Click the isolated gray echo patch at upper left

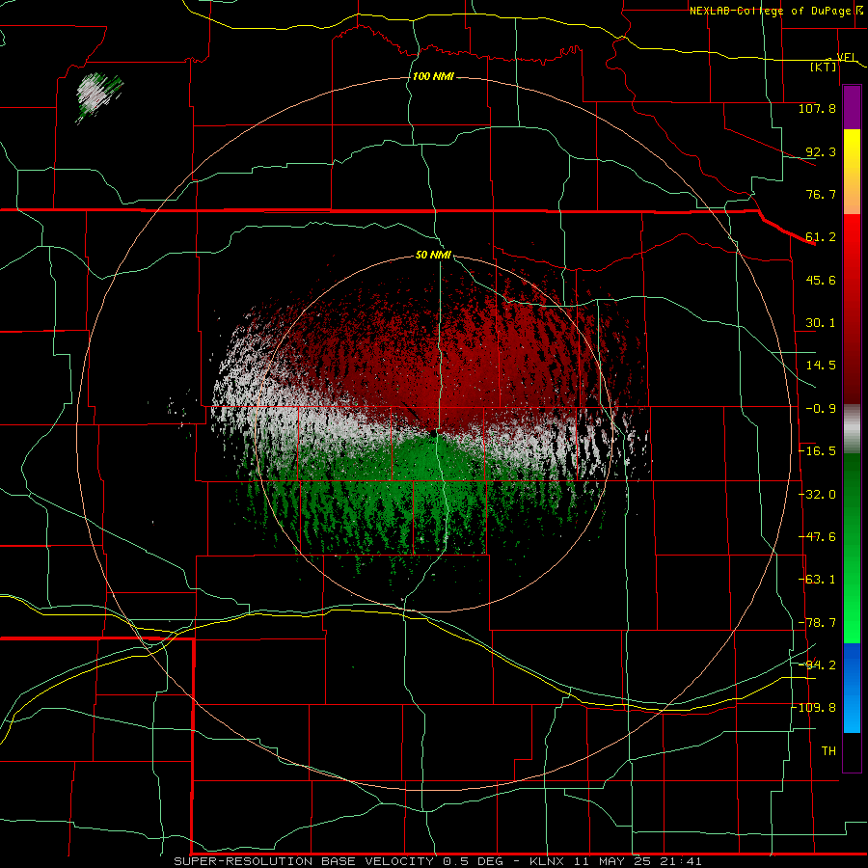tap(98, 95)
